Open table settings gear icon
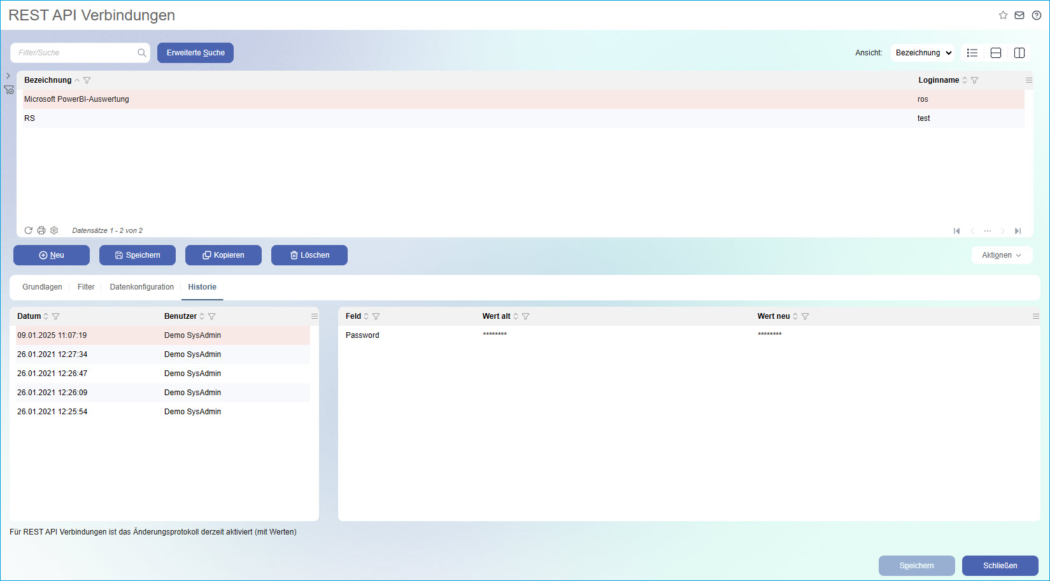Viewport: 1050px width, 581px height. click(x=54, y=230)
